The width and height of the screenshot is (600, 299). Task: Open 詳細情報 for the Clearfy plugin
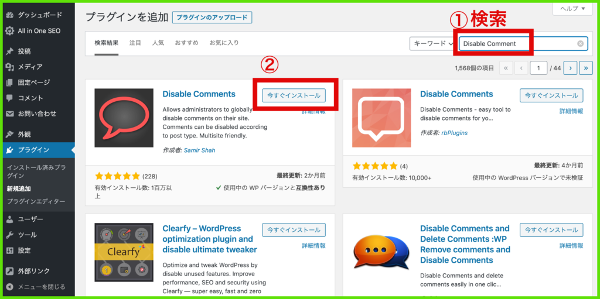coord(314,246)
